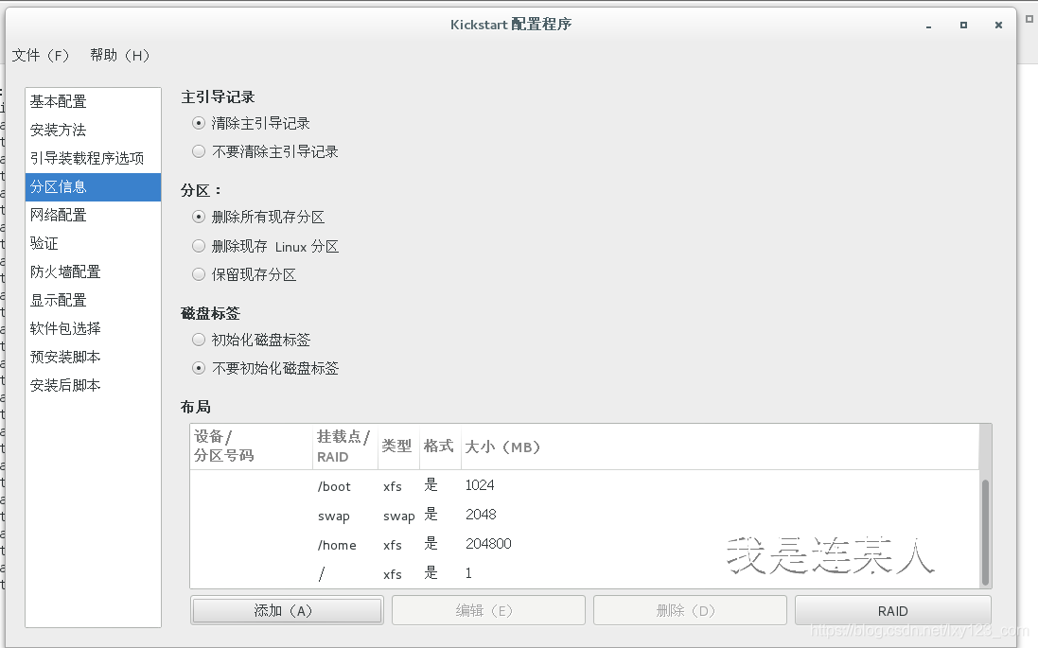Select the /home partition row
The image size is (1038, 648).
coord(585,544)
